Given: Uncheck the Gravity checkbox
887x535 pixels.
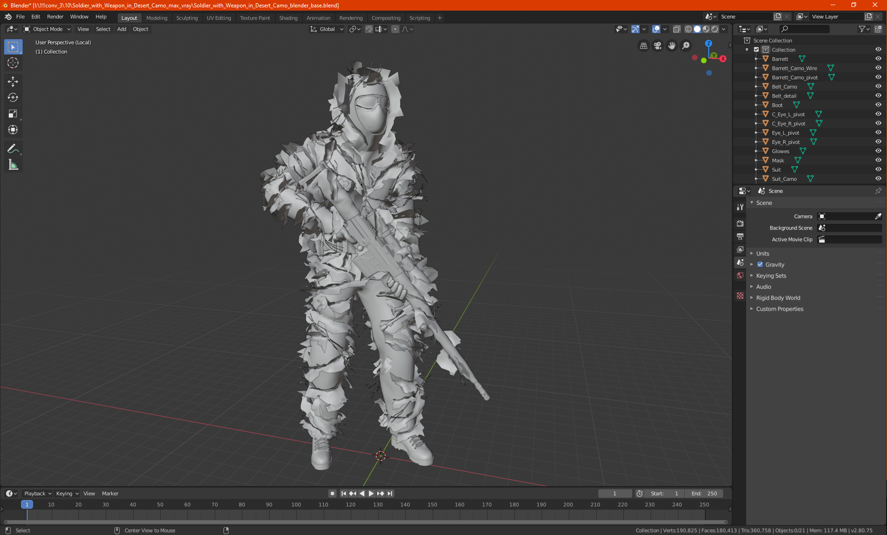Looking at the screenshot, I should click(760, 265).
